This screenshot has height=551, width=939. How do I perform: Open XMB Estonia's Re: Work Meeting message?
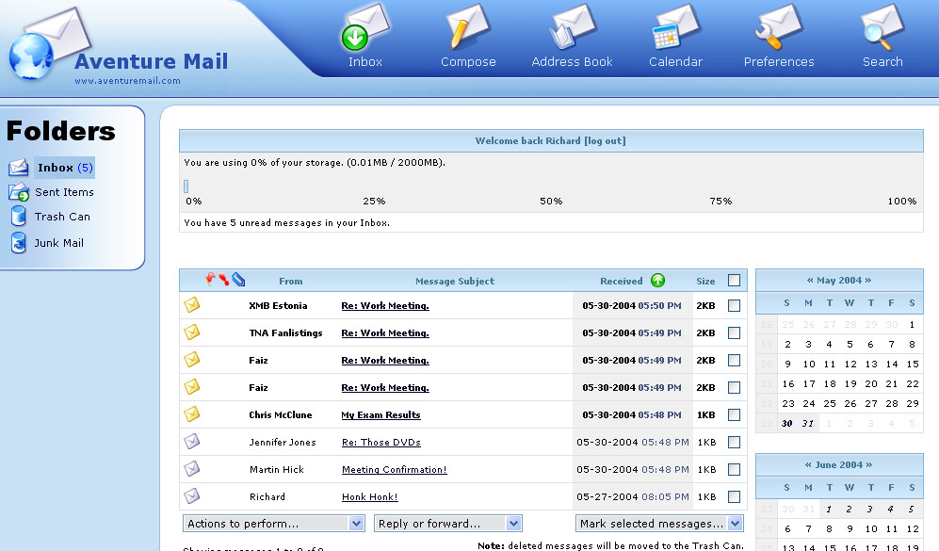[x=385, y=305]
